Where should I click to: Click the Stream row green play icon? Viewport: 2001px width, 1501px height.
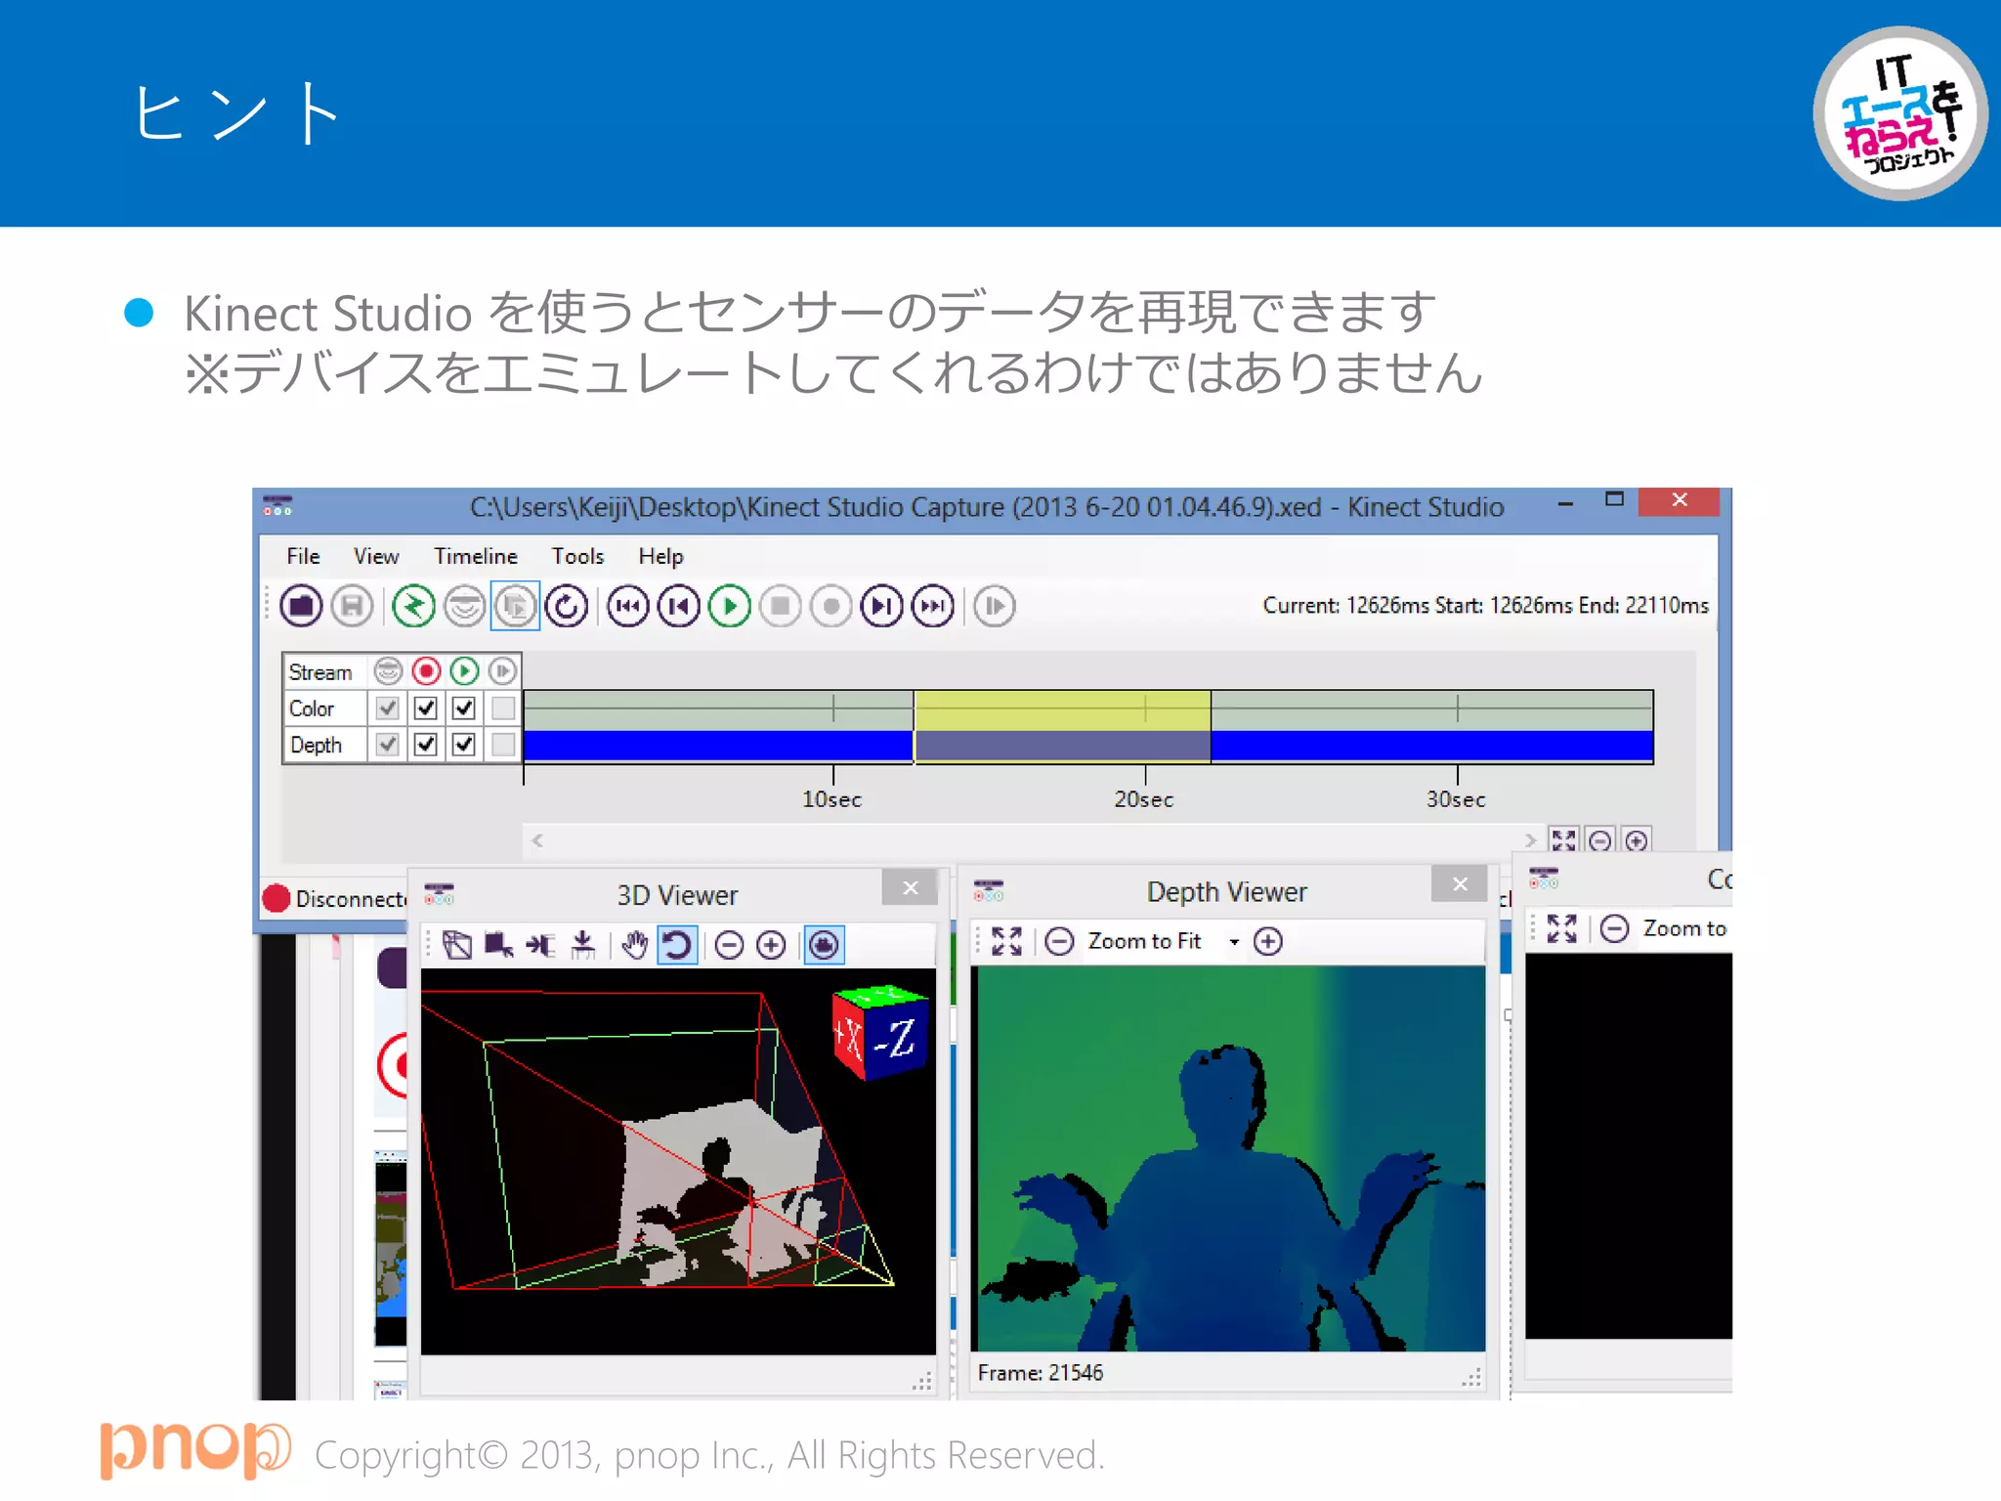point(464,671)
